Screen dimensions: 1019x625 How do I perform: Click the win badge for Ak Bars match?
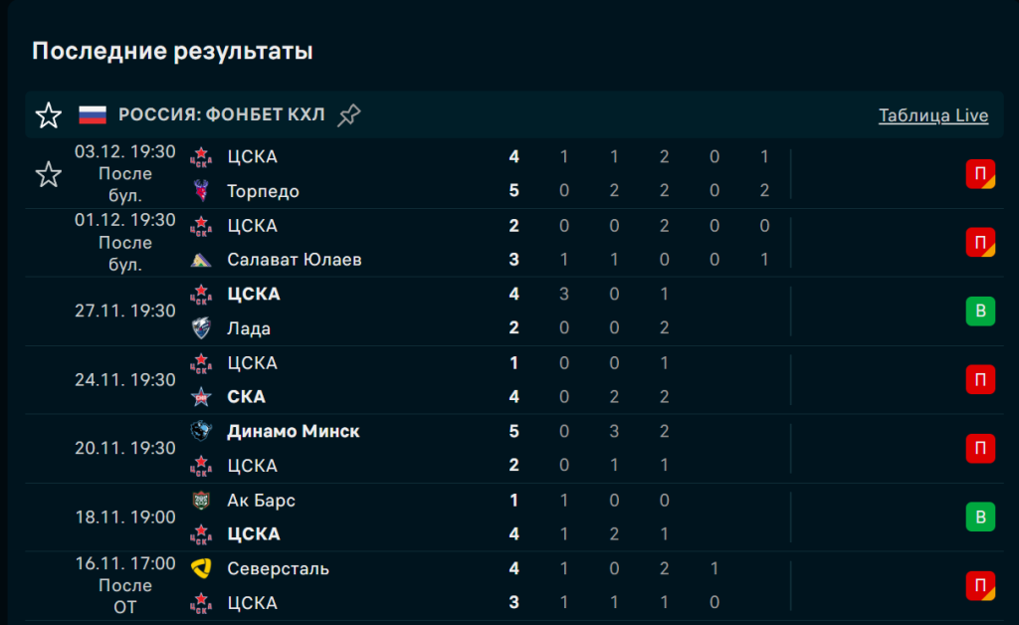(x=980, y=518)
